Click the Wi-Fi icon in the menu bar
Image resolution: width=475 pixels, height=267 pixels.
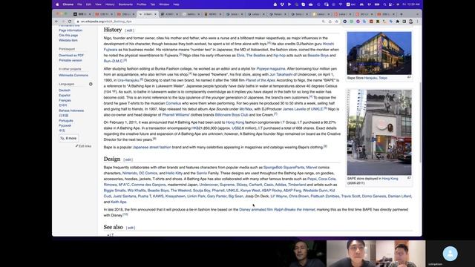click(341, 4)
